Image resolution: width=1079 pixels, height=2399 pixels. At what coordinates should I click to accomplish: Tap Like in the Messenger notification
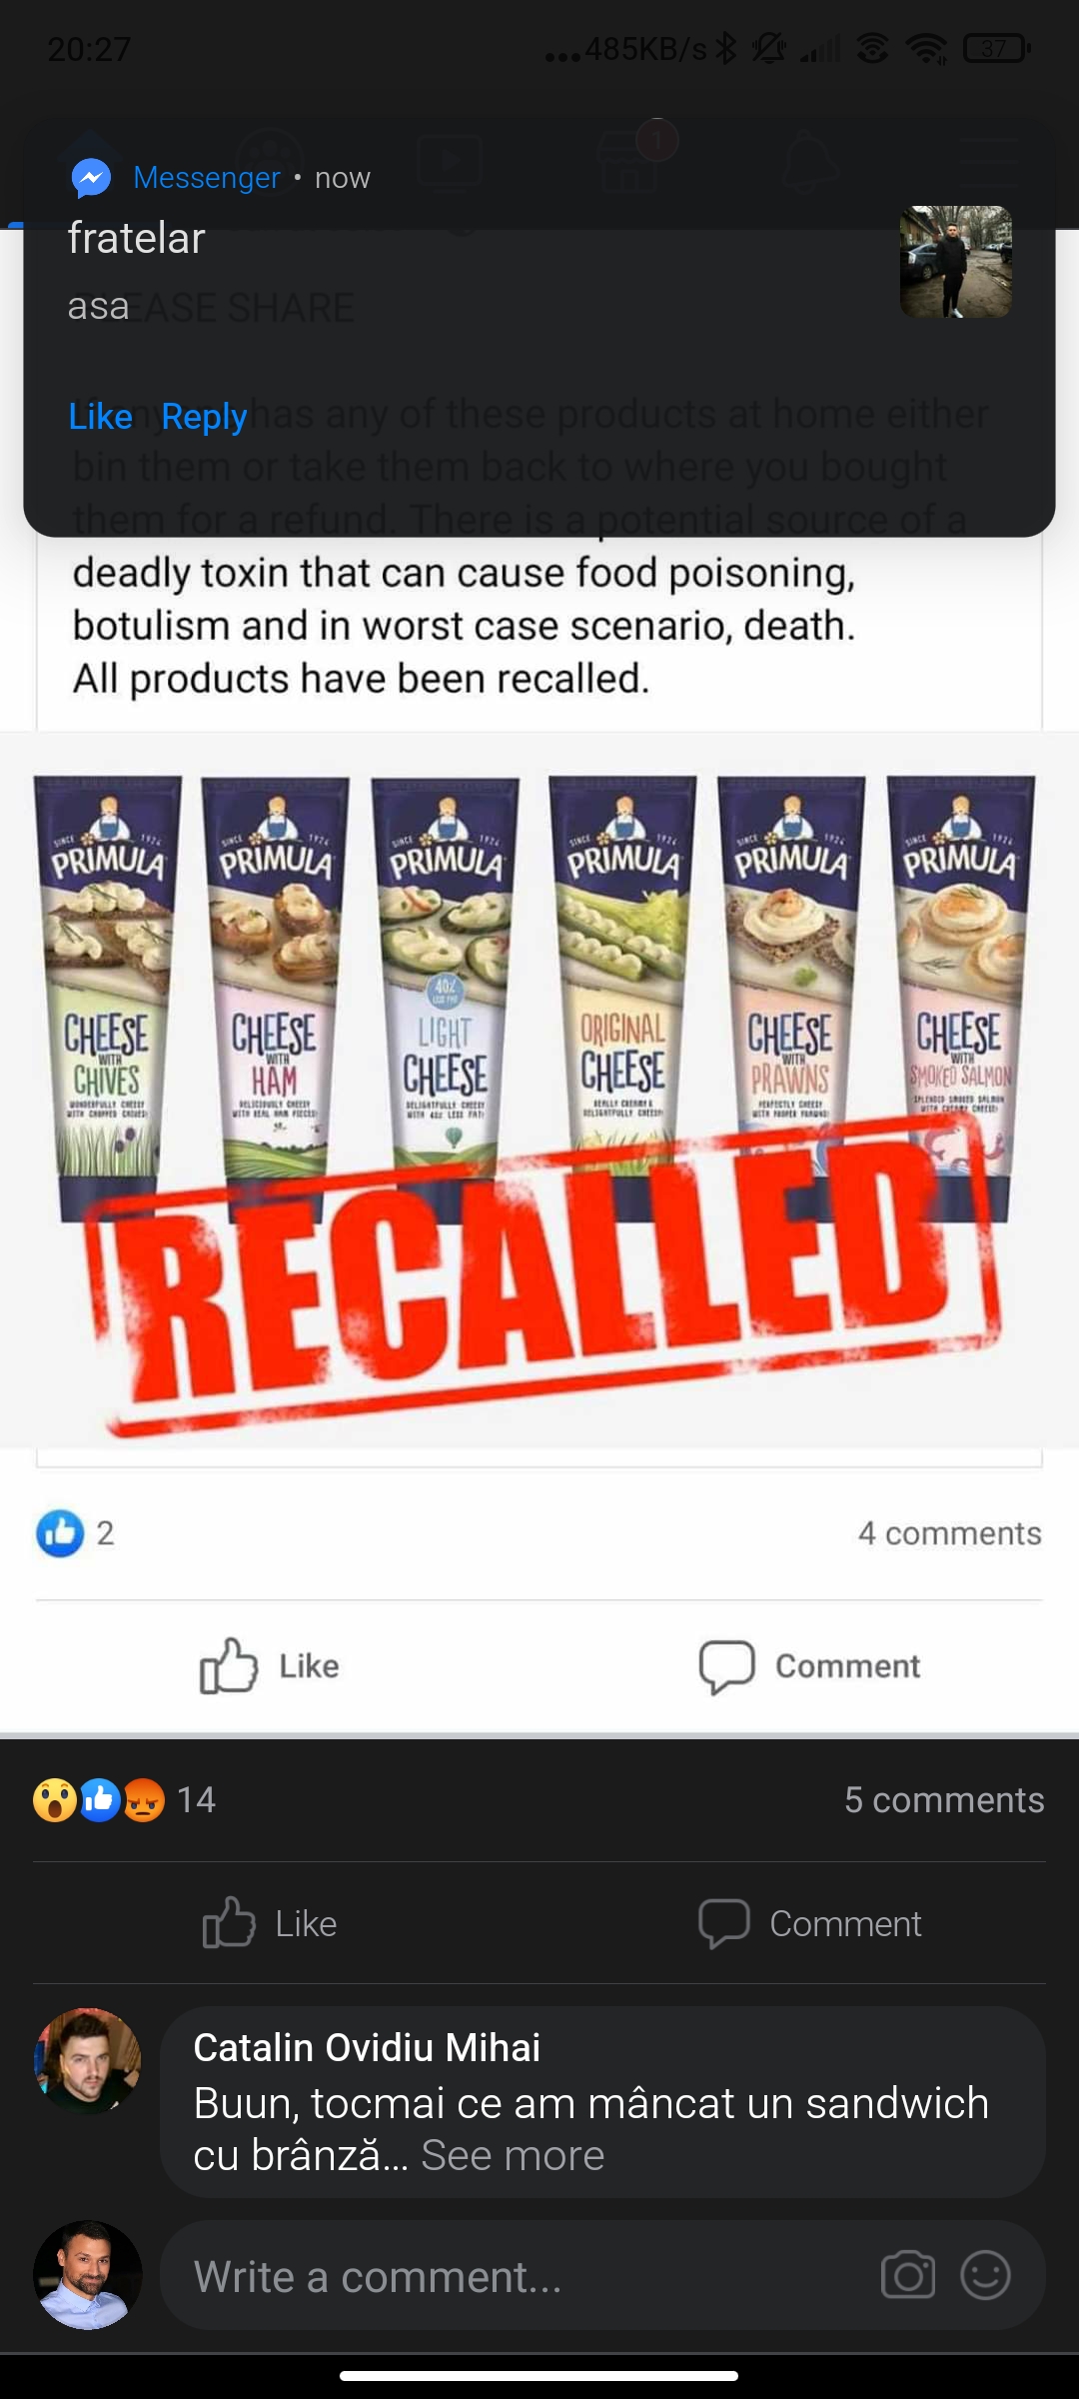point(100,417)
